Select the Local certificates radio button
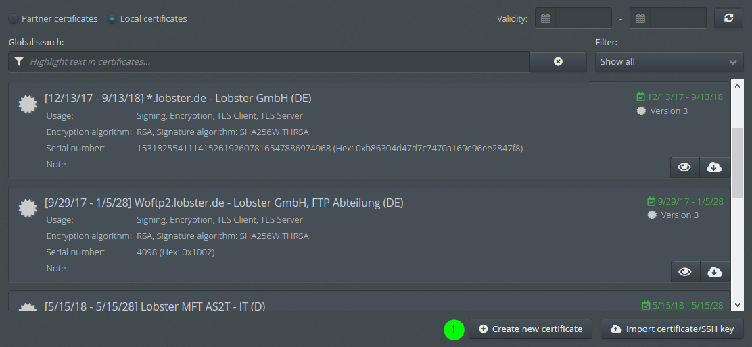The height and width of the screenshot is (347, 752). pos(112,19)
